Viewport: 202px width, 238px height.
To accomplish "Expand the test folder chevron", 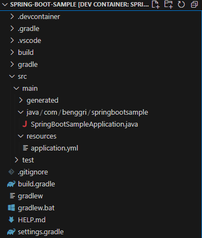I will tap(16, 160).
